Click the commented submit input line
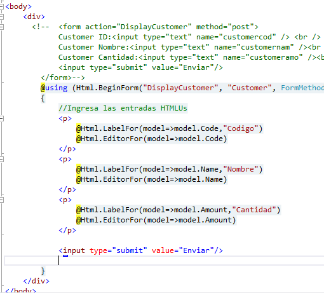Image resolution: width=324 pixels, height=293 pixels. [x=140, y=67]
